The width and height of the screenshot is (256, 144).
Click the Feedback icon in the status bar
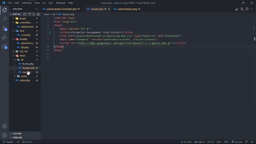tap(246, 142)
